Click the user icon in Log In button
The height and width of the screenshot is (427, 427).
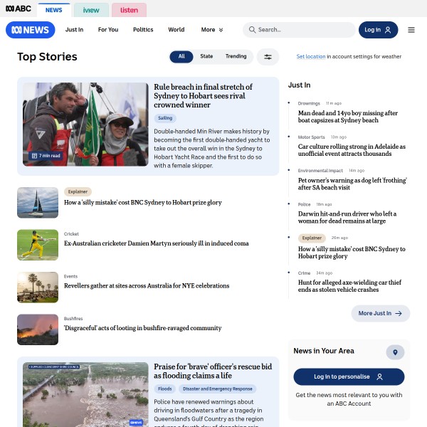pos(388,30)
